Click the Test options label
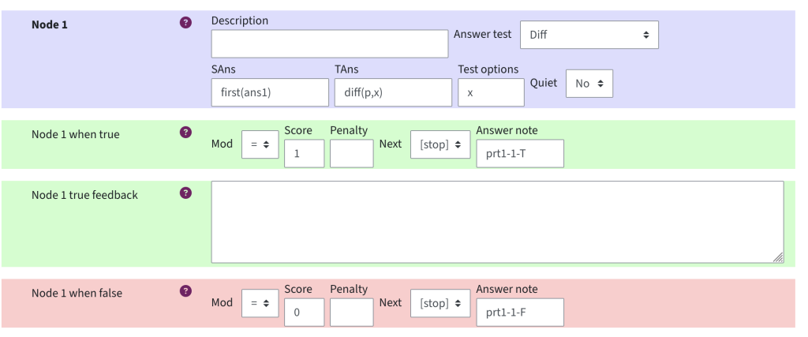The image size is (808, 337). pyautogui.click(x=488, y=69)
